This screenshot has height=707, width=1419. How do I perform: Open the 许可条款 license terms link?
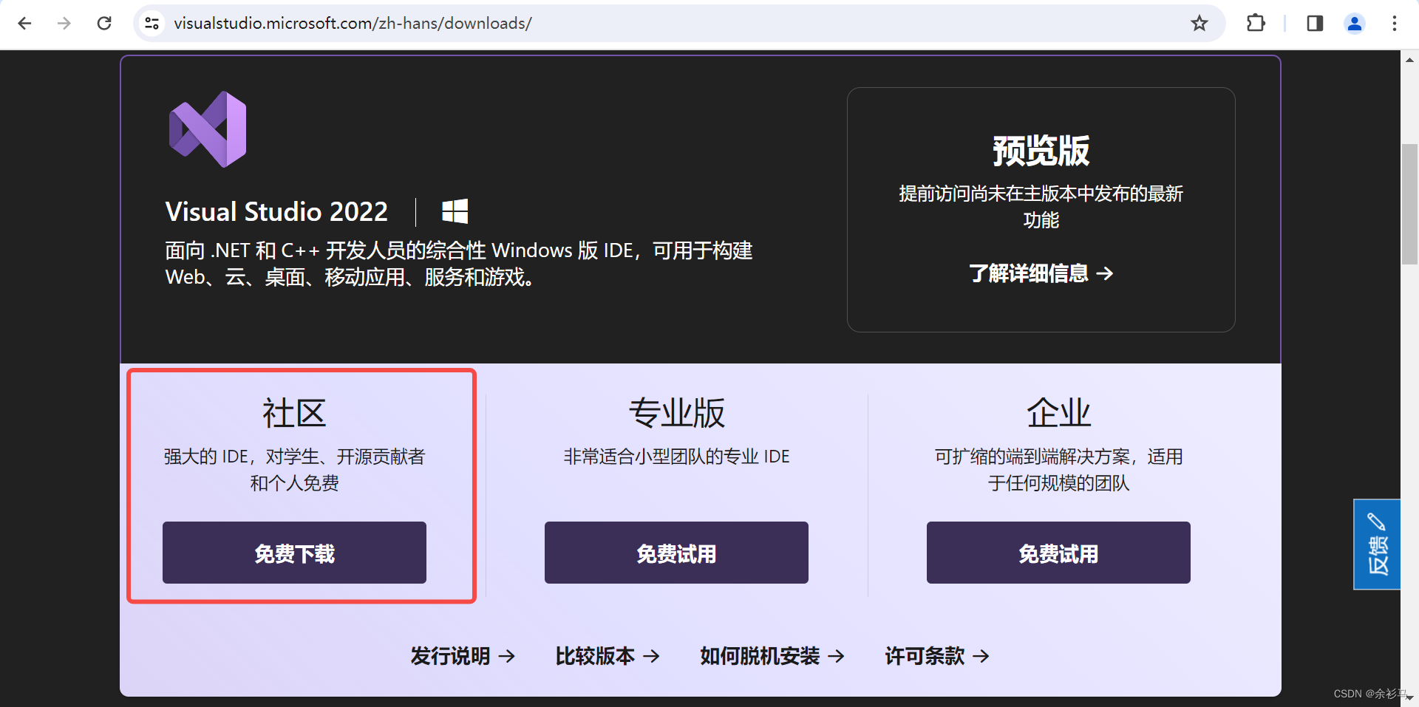937,656
